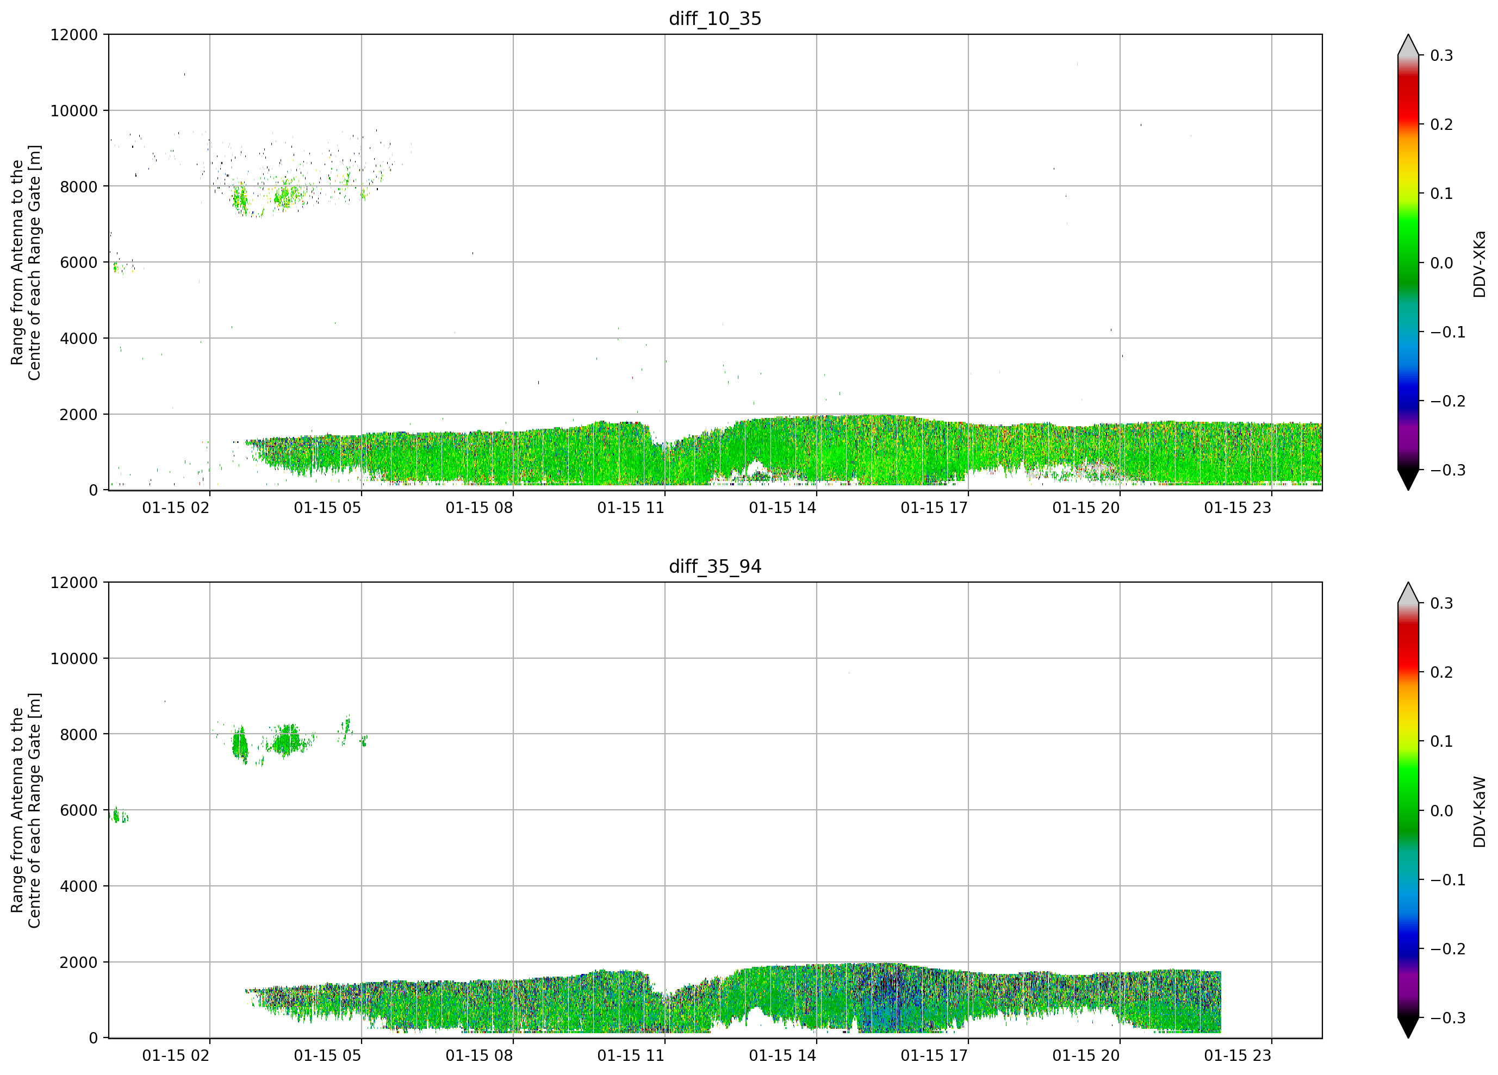Click the DDV-KaW colorbar label
1498x1075 pixels.
point(1480,811)
